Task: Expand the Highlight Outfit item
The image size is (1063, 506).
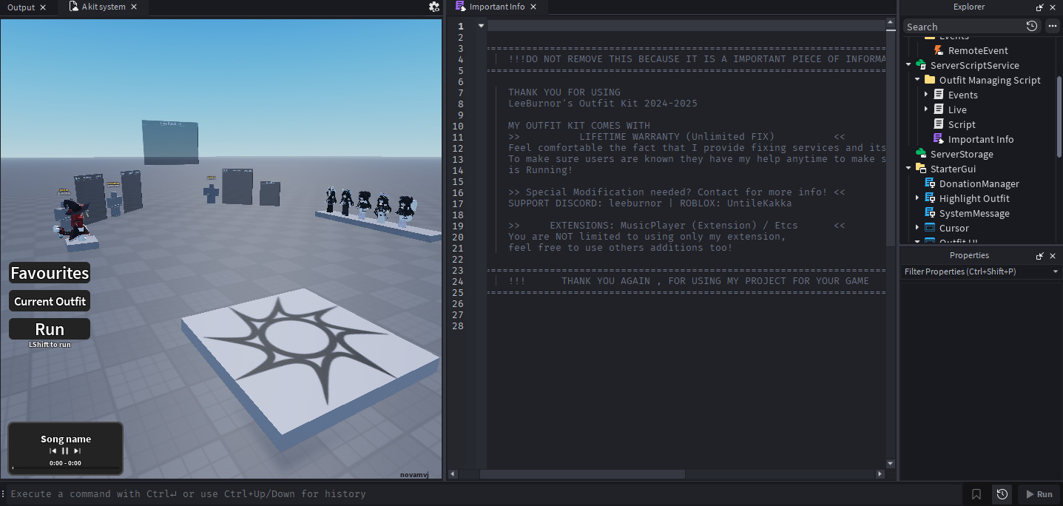Action: [917, 198]
